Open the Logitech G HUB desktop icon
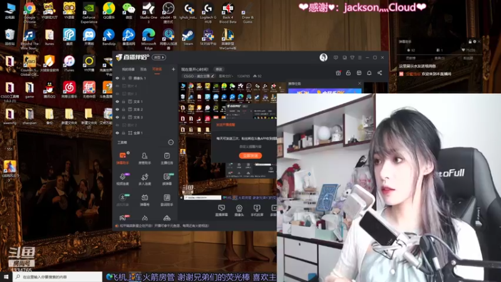501x282 pixels. pyautogui.click(x=208, y=13)
